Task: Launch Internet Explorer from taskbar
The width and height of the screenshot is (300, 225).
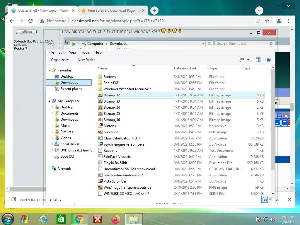Action: coord(43,219)
